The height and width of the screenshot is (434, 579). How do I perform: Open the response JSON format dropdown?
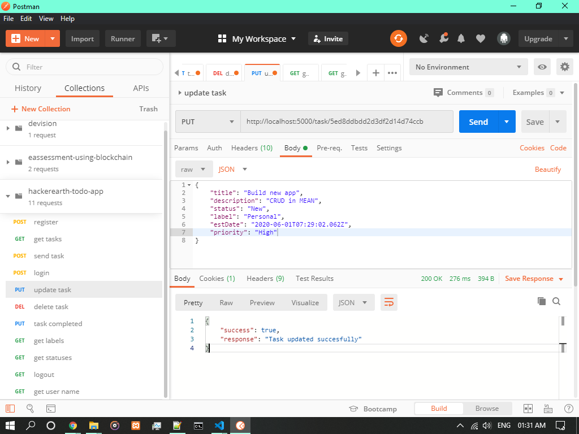coord(353,303)
